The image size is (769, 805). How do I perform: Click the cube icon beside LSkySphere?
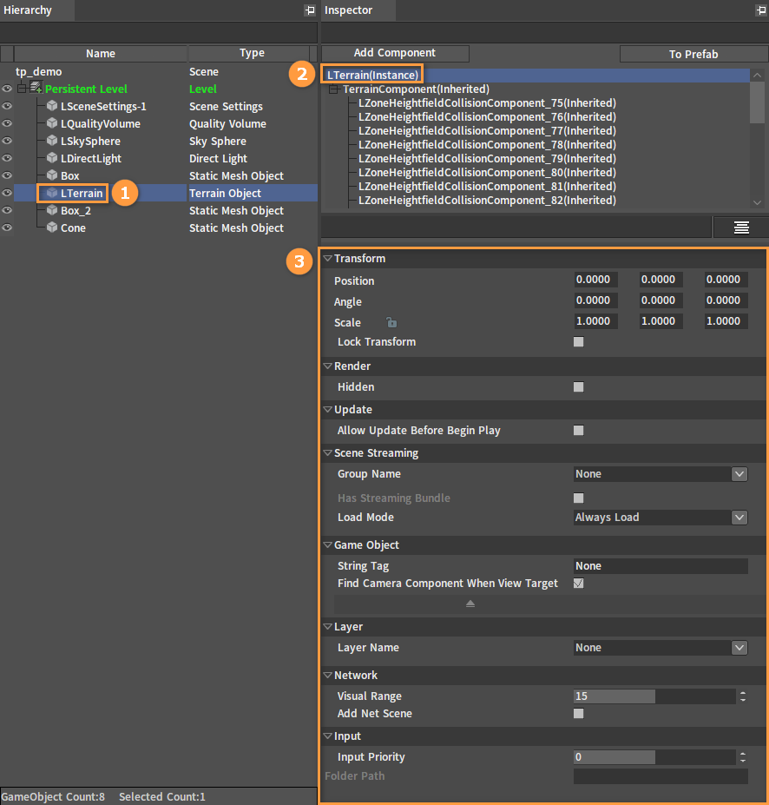(52, 141)
